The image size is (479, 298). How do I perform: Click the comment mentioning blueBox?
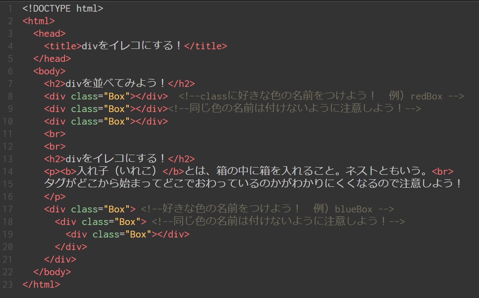(267, 209)
